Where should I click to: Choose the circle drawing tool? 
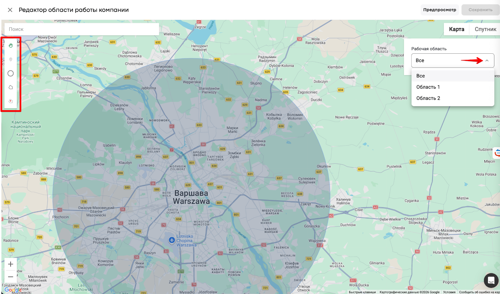(x=11, y=73)
